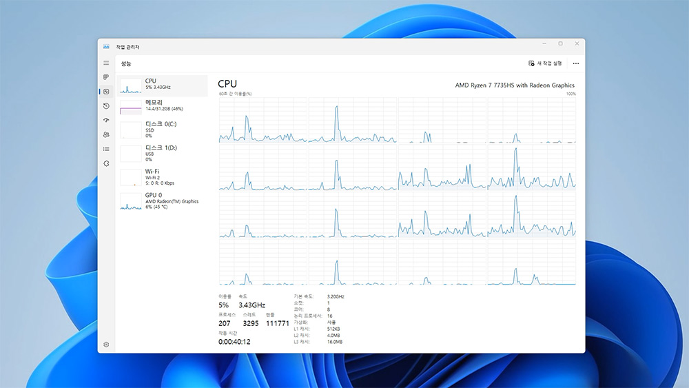Image resolution: width=689 pixels, height=388 pixels.
Task: Click the Task Manager title bar icon
Action: pos(106,47)
